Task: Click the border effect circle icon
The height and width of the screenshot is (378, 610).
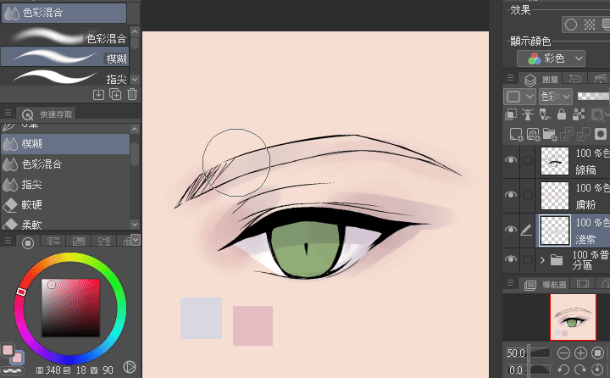Action: (571, 25)
